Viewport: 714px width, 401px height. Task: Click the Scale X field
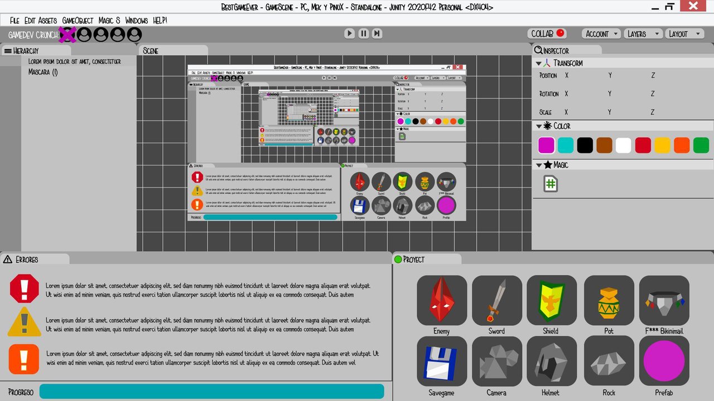[x=567, y=112]
